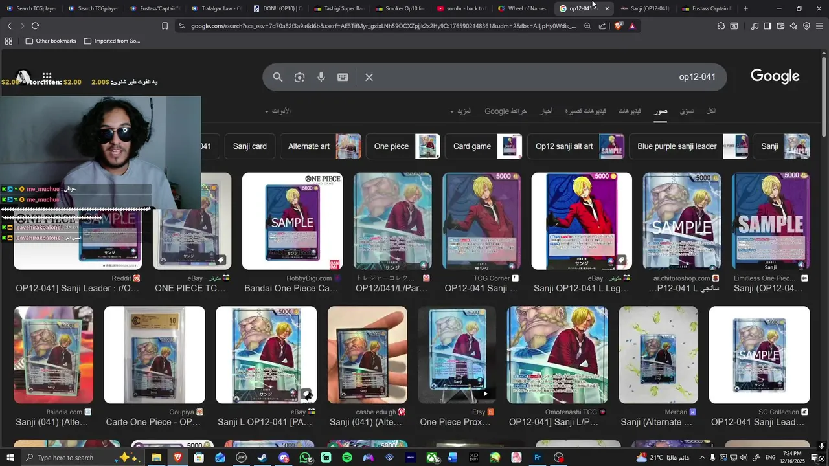Open WhatsApp from the taskbar
This screenshot has height=466, width=829.
tap(305, 458)
